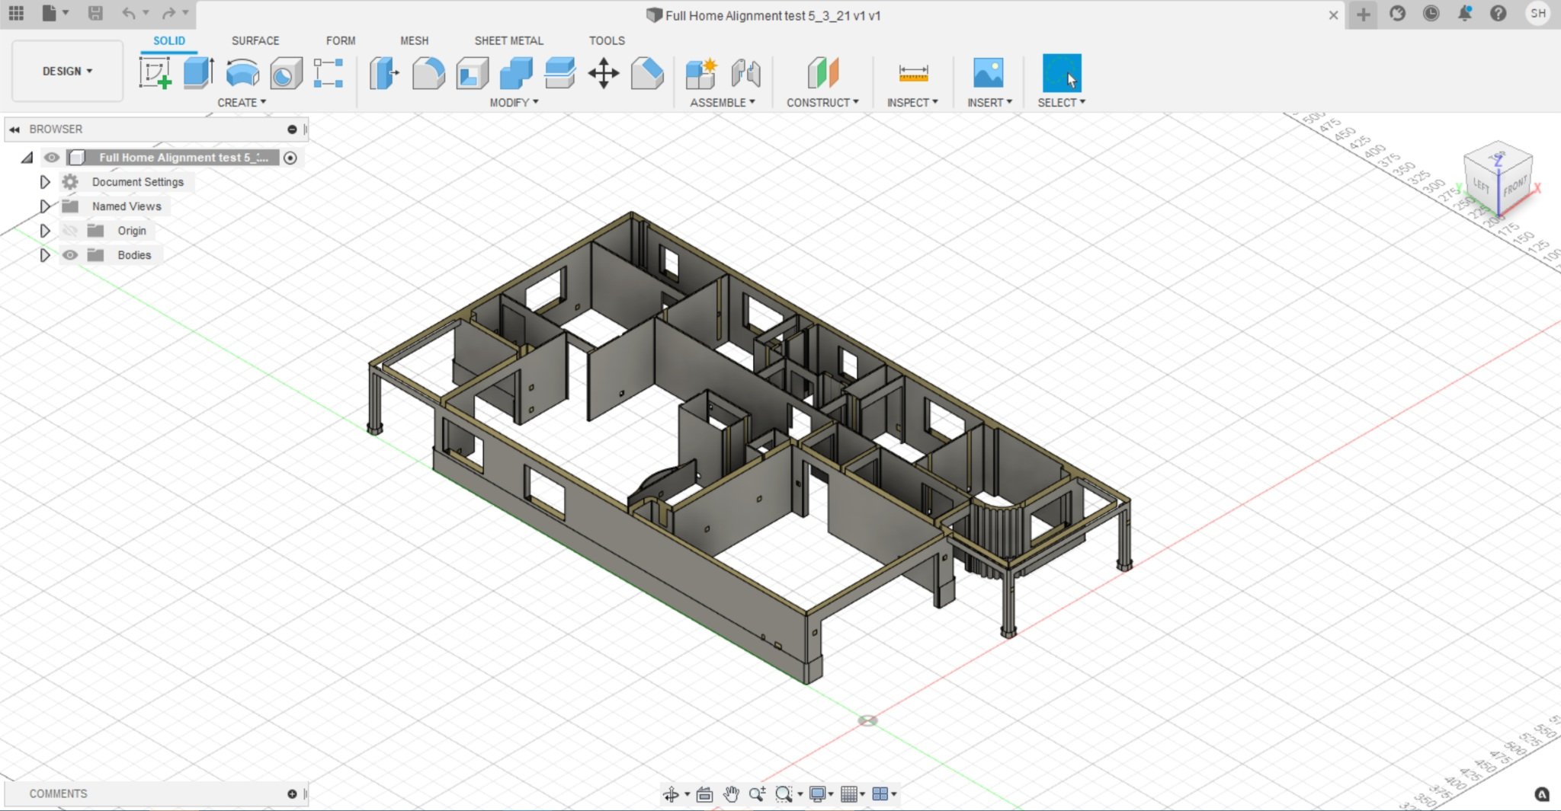Screen dimensions: 1561x811
Task: Collapse the Full Home Alignment root node
Action: click(x=27, y=158)
